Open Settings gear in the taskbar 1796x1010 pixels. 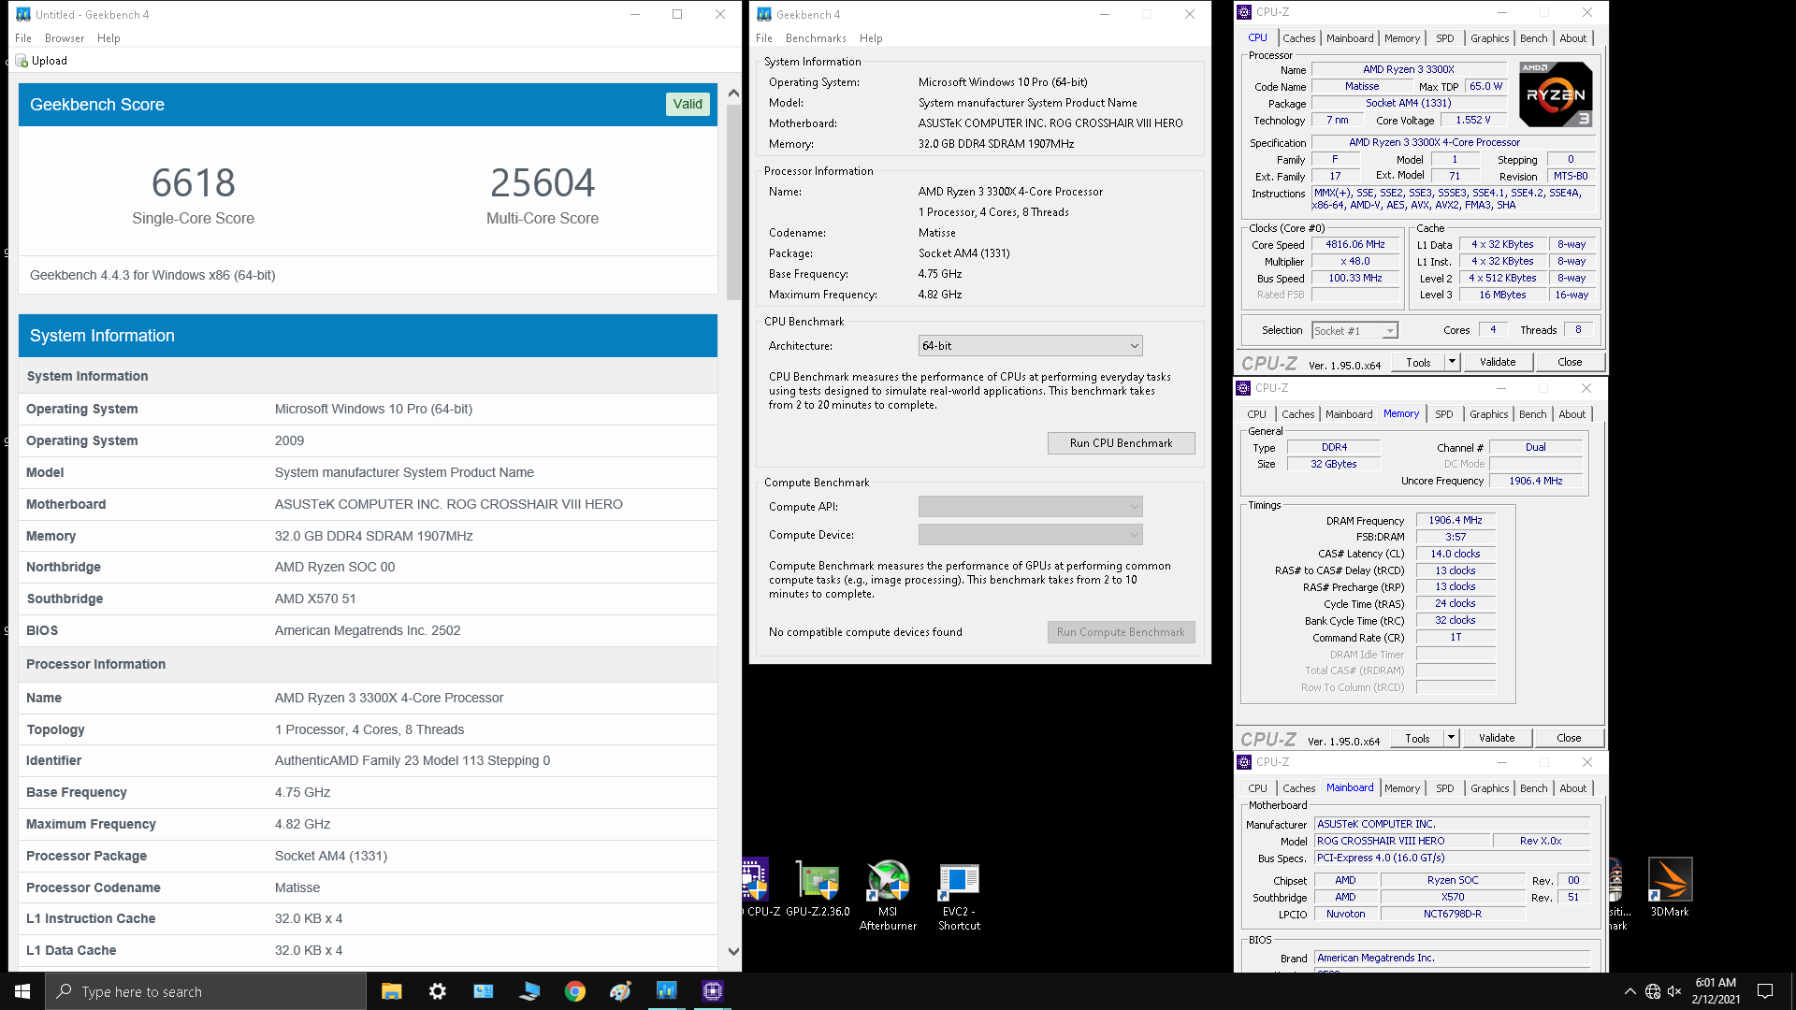[x=438, y=991]
